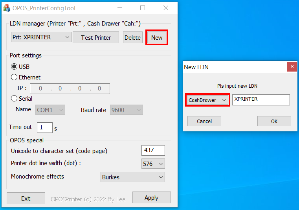
Task: Close the New LDN dialog
Action: click(x=292, y=67)
